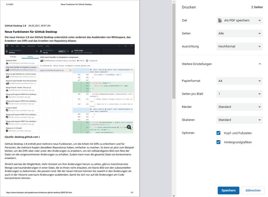268x197 pixels.
Task: Collapse the Weitere Einstellungen section
Action: click(260, 64)
